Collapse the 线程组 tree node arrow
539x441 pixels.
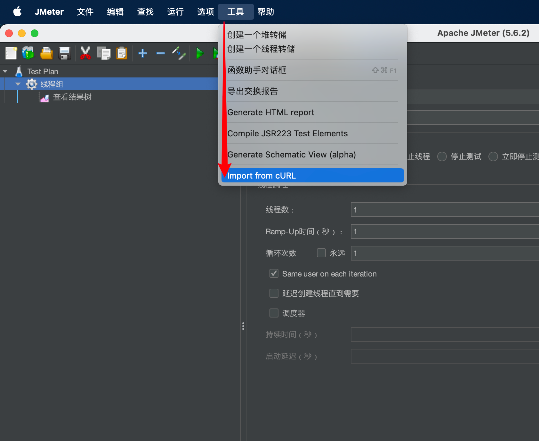click(x=18, y=84)
